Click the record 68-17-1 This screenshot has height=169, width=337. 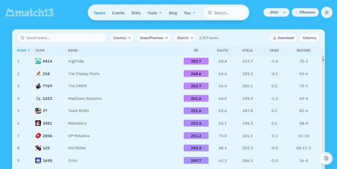point(303,148)
